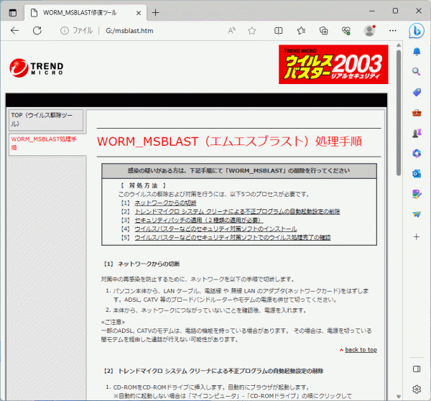Open a new tab with plus
The width and height of the screenshot is (431, 401).
pos(155,13)
